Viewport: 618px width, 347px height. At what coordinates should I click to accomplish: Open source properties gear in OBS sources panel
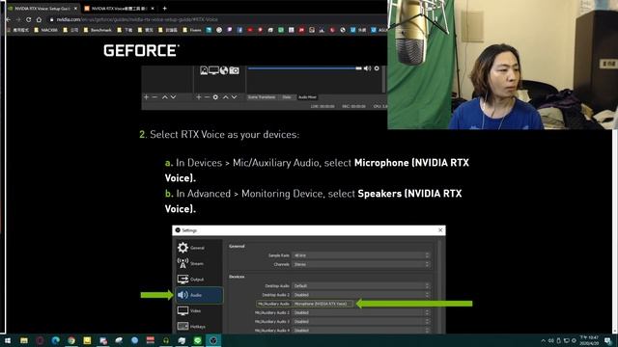coord(215,97)
